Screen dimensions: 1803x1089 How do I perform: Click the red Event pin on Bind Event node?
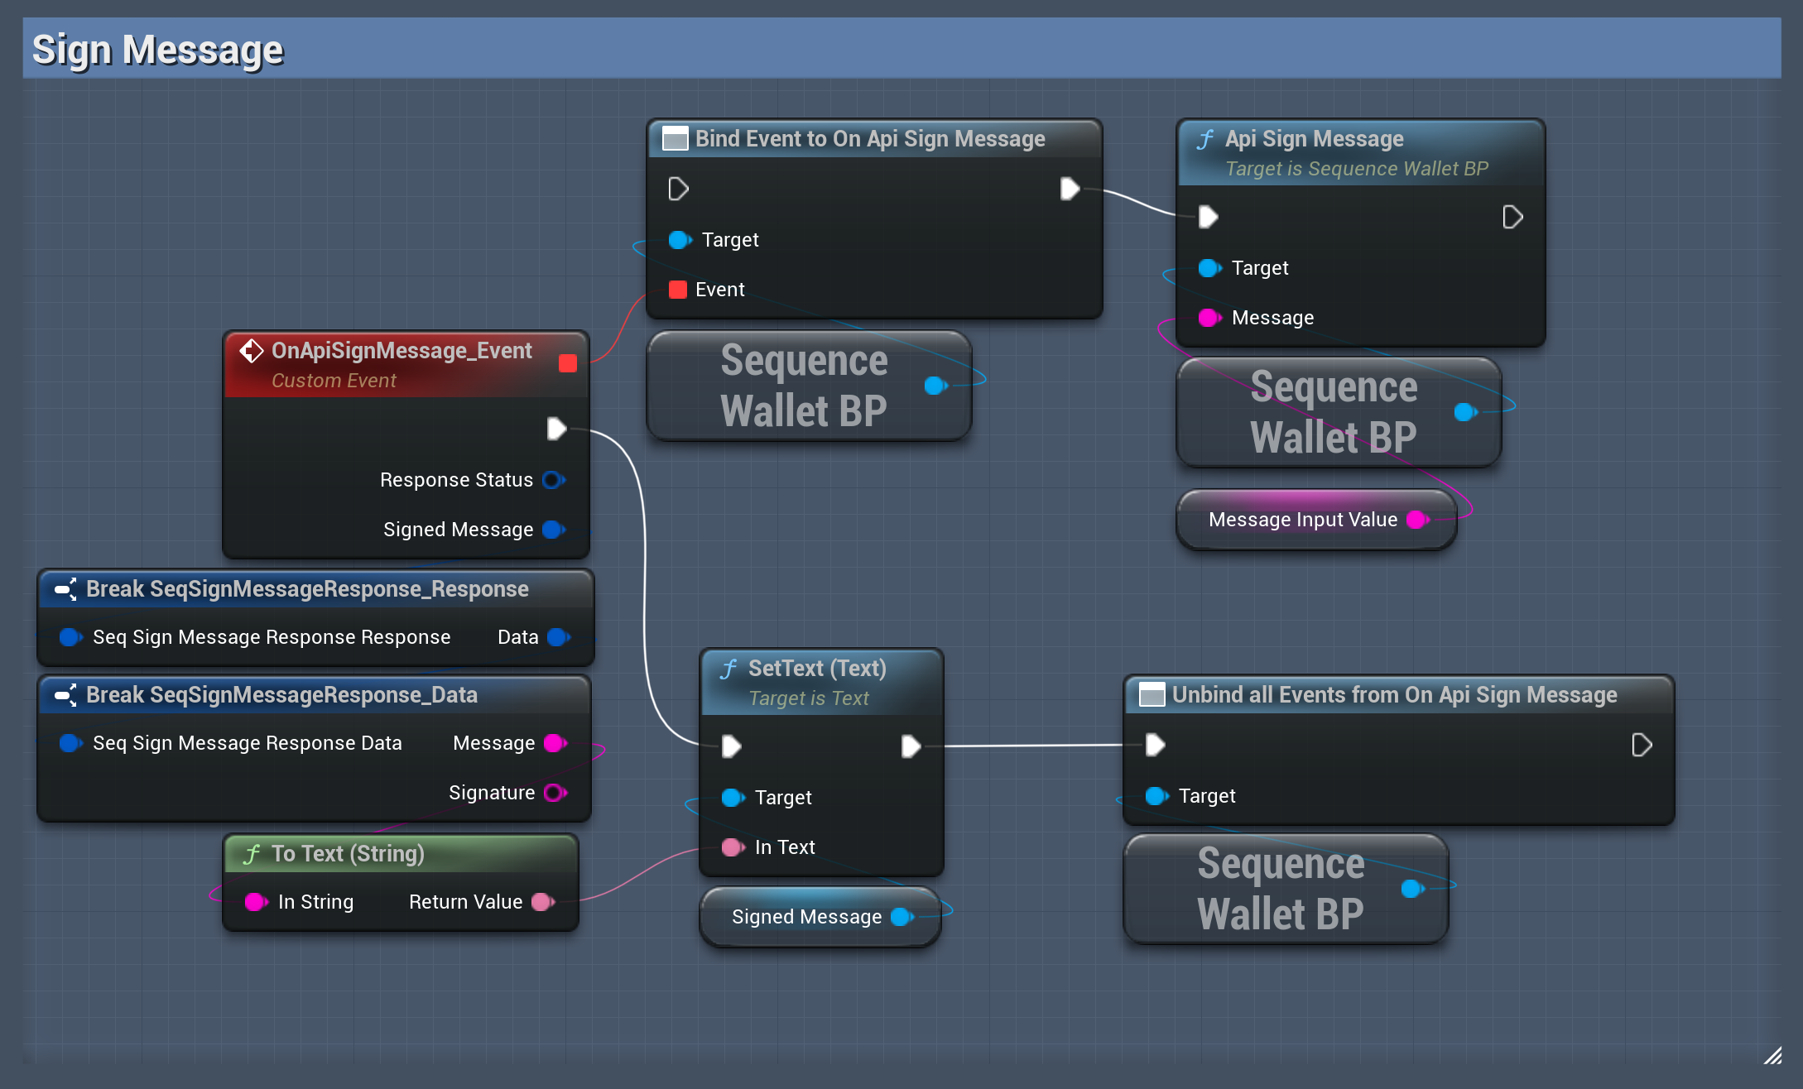point(678,290)
